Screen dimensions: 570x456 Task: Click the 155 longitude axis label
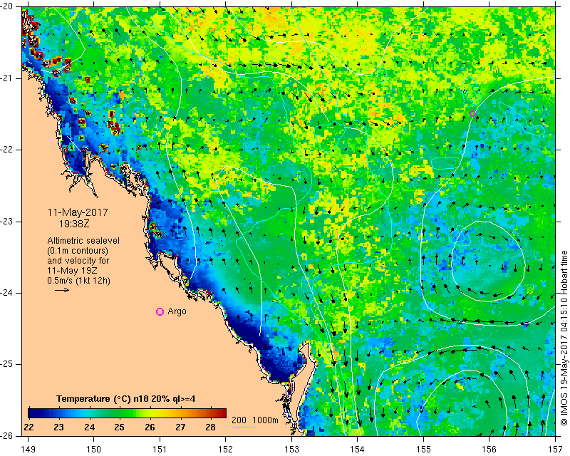[423, 450]
